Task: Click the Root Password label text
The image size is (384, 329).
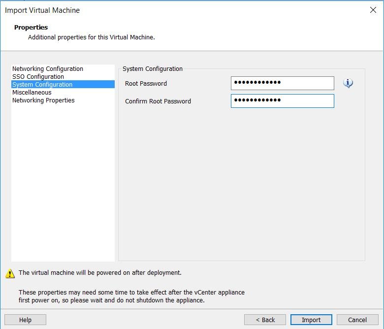Action: click(x=146, y=84)
